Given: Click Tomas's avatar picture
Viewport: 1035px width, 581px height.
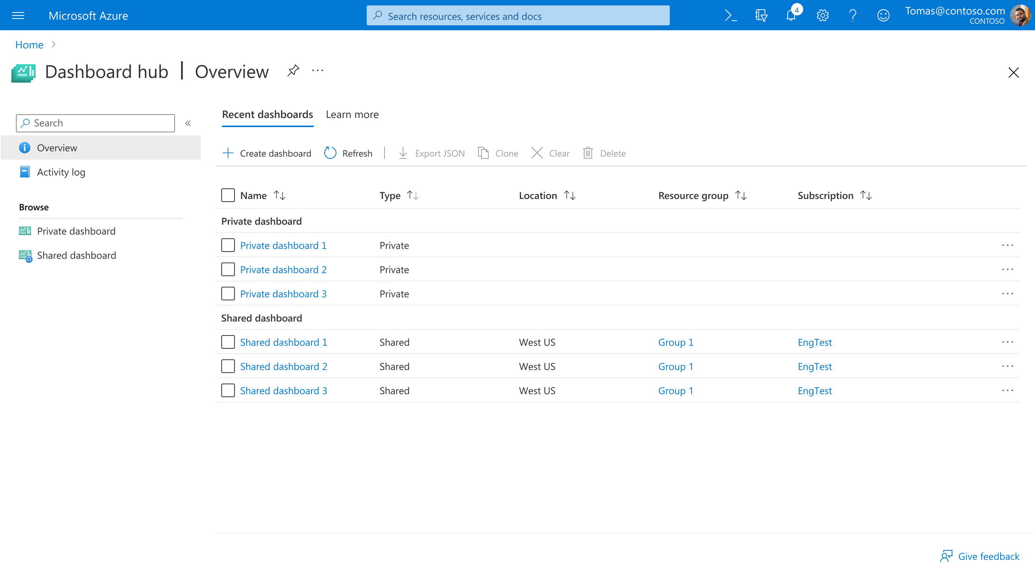Looking at the screenshot, I should coord(1021,15).
